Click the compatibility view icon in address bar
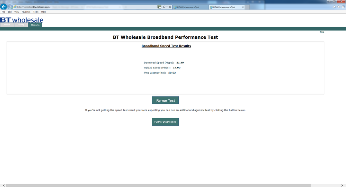The height and width of the screenshot is (187, 346). click(x=159, y=7)
